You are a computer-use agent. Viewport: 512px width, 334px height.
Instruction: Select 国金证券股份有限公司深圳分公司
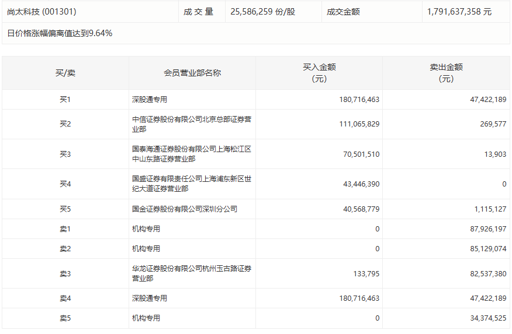pos(185,209)
